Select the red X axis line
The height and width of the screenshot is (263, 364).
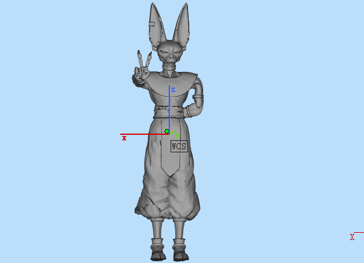pyautogui.click(x=142, y=134)
